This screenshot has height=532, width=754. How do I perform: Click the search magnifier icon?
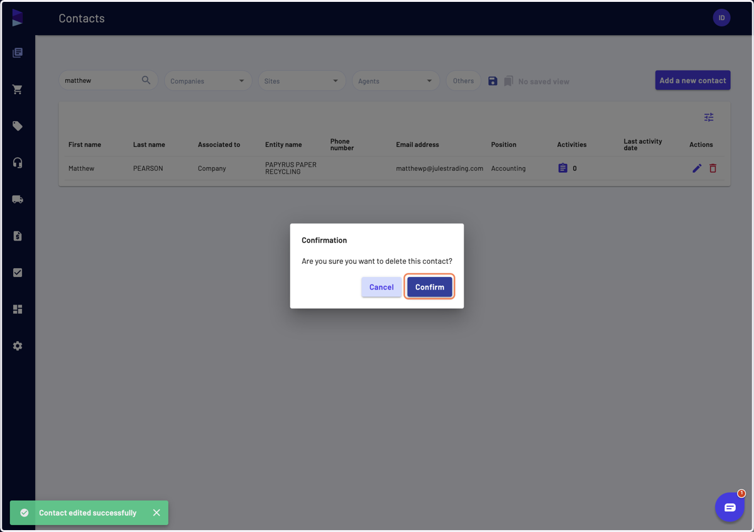pos(146,80)
